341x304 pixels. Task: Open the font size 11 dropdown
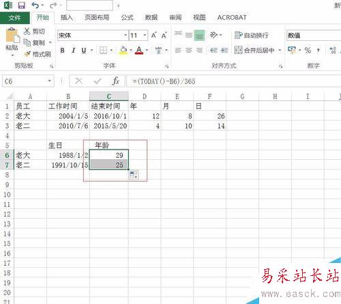(145, 36)
